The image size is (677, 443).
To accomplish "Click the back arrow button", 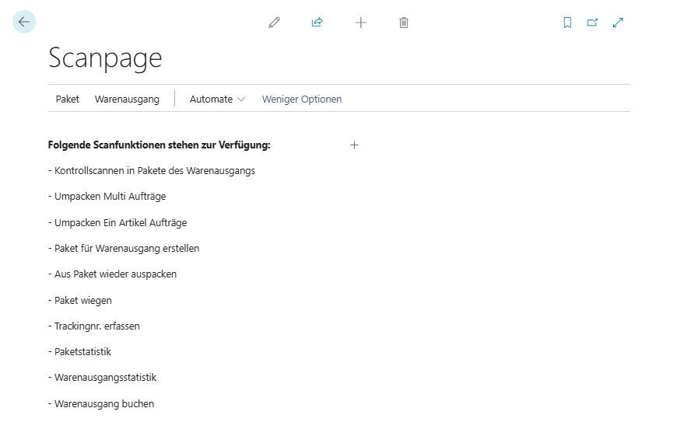I will pos(24,22).
